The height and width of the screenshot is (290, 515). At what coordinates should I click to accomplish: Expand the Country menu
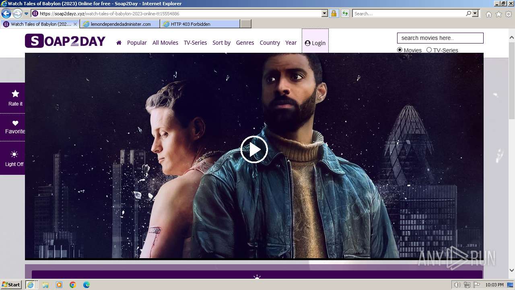click(270, 43)
